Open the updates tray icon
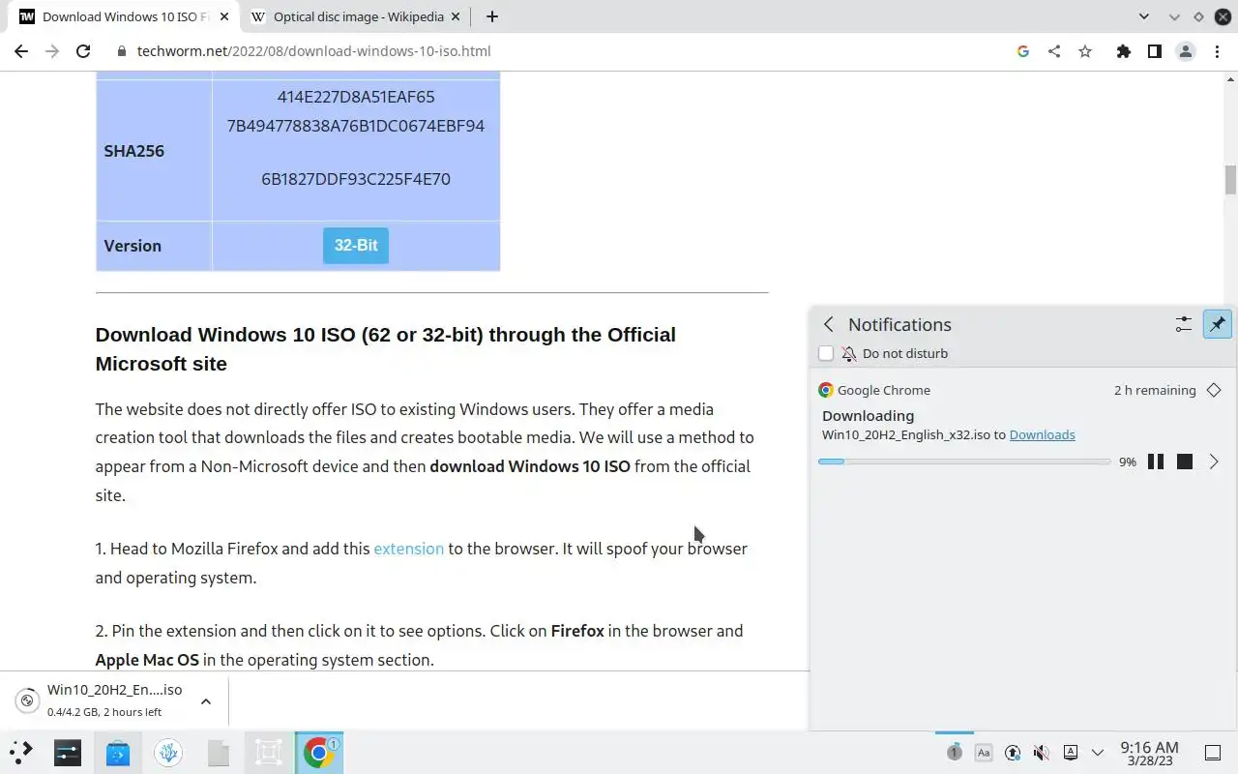1238x774 pixels. click(x=1013, y=752)
